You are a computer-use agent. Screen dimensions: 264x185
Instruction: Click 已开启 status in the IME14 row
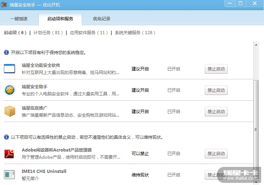(x=174, y=175)
